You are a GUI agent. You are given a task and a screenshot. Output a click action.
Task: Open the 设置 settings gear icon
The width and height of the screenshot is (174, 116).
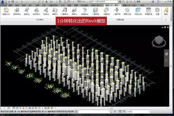click(157, 11)
